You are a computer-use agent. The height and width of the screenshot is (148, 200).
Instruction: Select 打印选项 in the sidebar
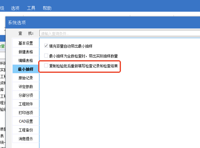click(x=26, y=113)
